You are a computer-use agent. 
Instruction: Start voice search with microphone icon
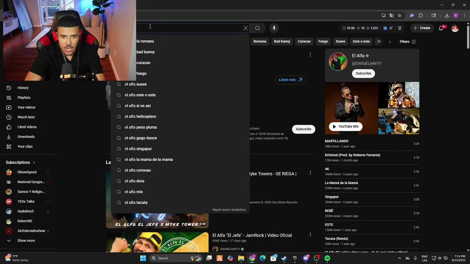coord(274,28)
